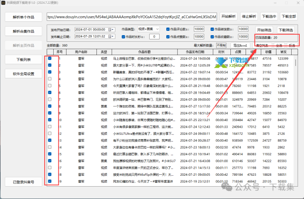Screen dimensions: 304x199
Task: Sort by 时长 column header
Action: point(222,52)
